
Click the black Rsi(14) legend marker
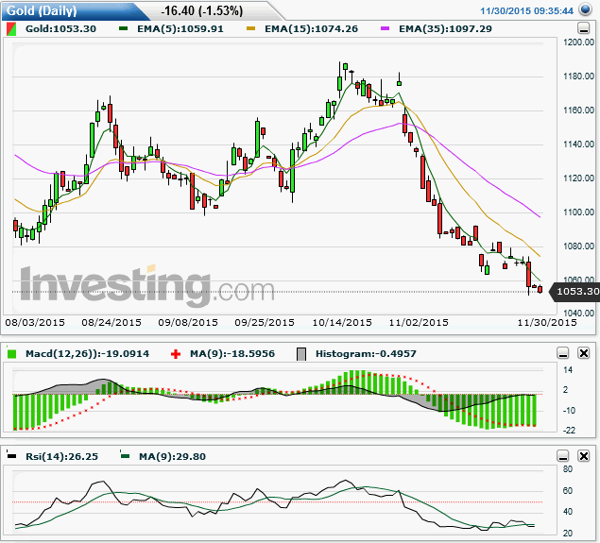pyautogui.click(x=12, y=456)
